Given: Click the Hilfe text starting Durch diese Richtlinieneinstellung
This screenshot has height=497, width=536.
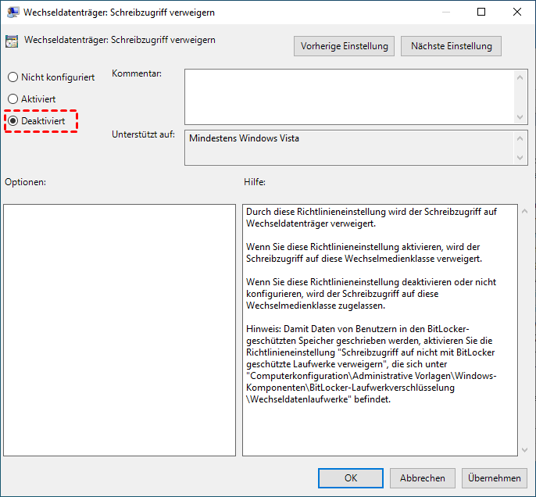Looking at the screenshot, I should (x=371, y=217).
